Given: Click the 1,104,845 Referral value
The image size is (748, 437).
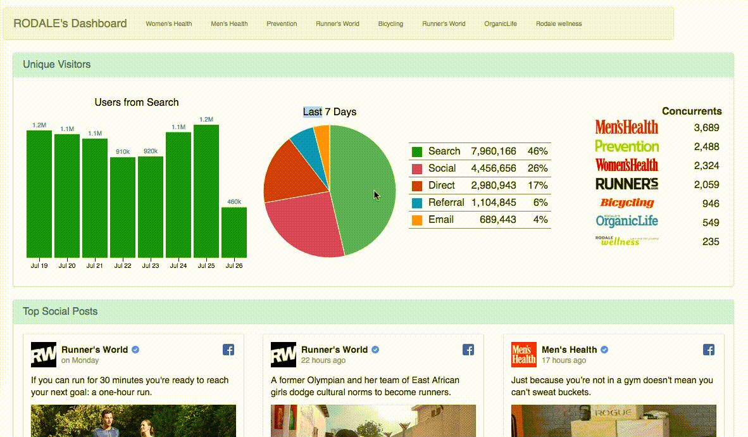Looking at the screenshot, I should 493,203.
